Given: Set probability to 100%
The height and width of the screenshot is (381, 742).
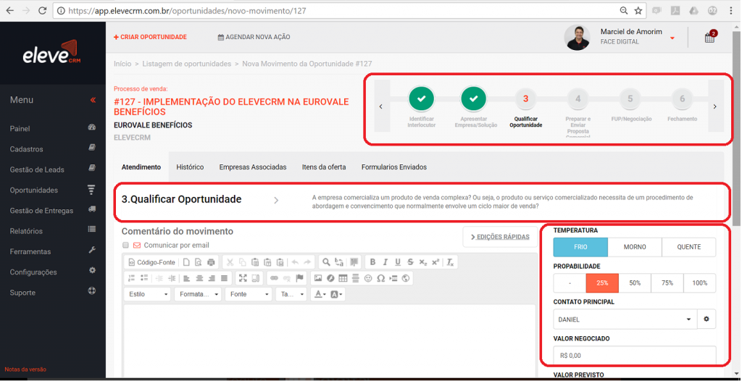Looking at the screenshot, I should tap(700, 283).
